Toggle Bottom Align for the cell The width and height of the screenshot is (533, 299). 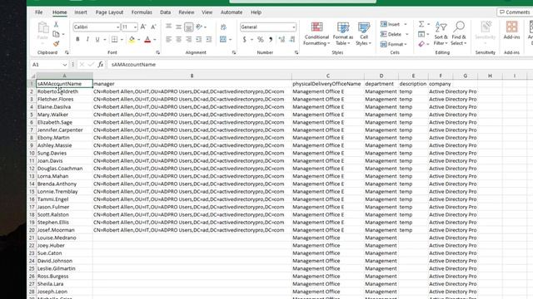(189, 27)
